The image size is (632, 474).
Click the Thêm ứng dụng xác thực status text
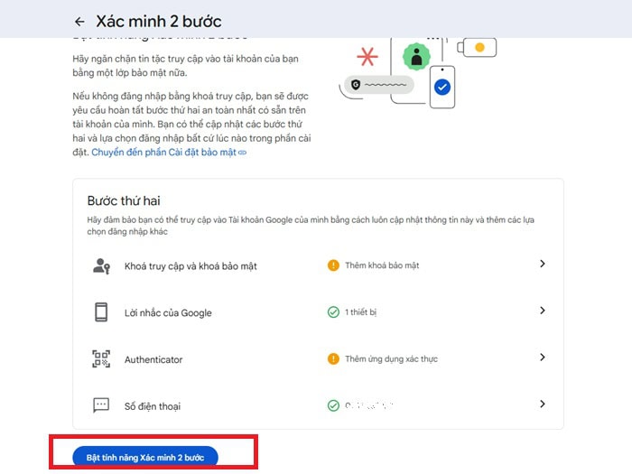pos(391,359)
